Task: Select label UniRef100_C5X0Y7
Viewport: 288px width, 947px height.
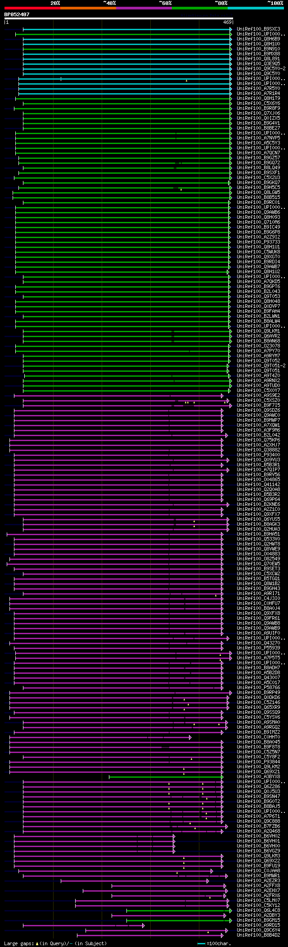Action: [x=258, y=391]
